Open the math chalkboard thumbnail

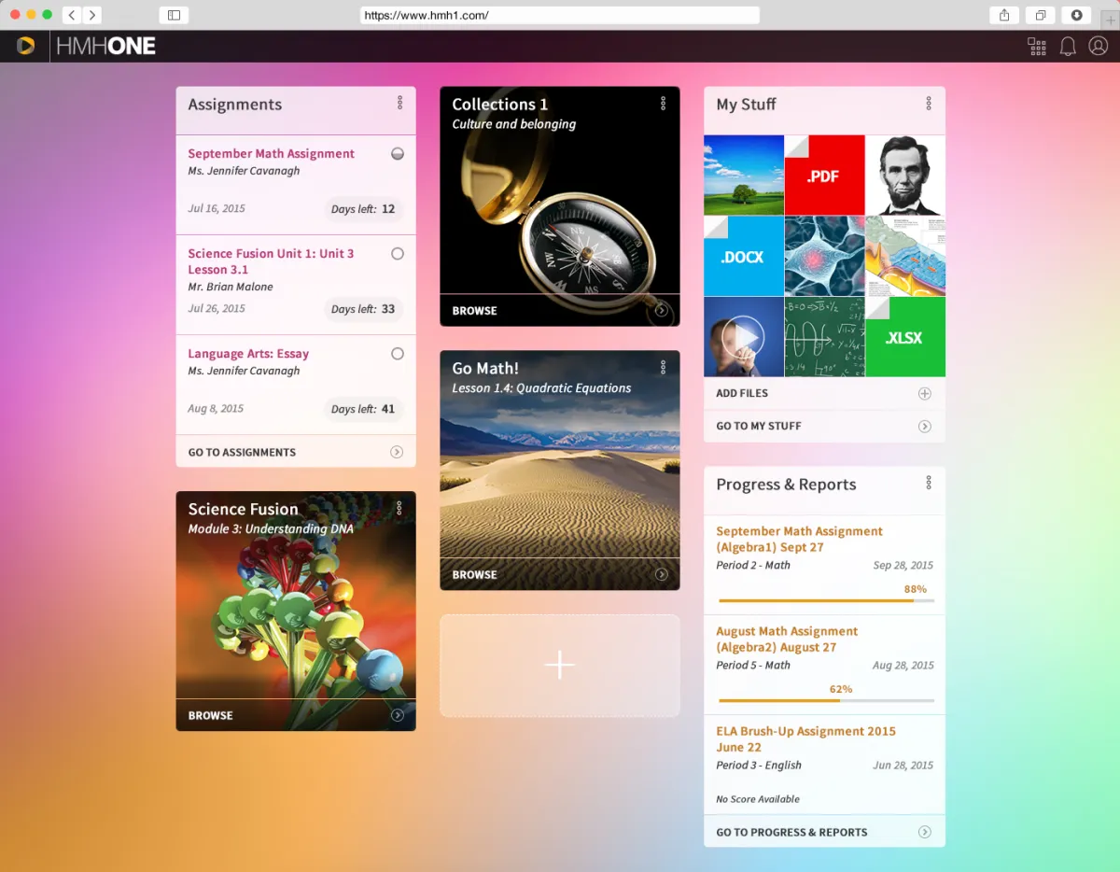[824, 337]
